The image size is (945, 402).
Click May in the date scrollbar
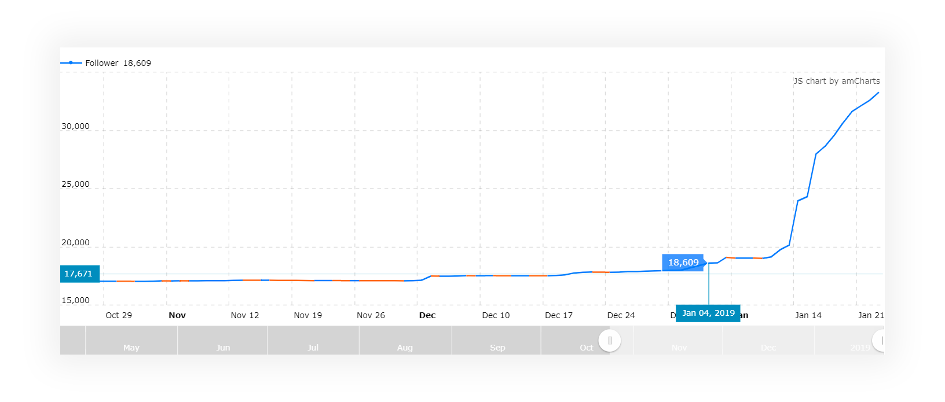[131, 348]
